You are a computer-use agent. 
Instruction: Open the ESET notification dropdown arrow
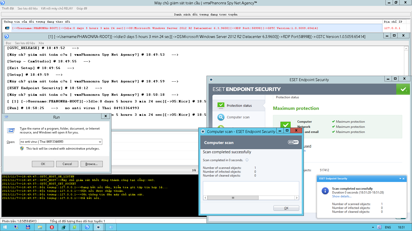(400, 179)
